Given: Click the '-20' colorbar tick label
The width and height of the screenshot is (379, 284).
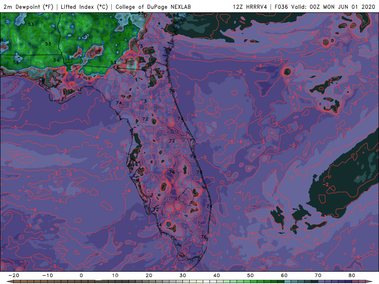Looking at the screenshot, I should point(14,275).
